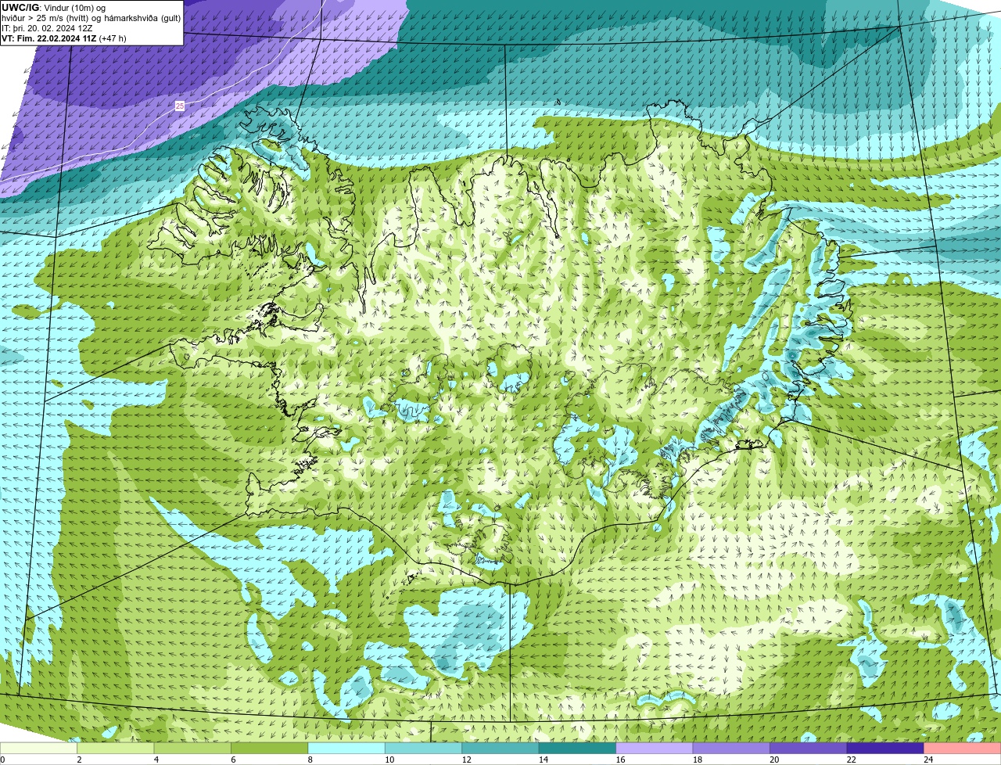Click the 'UWC/IG: Vindur (10m) og' title line
The height and width of the screenshot is (765, 1001).
pos(53,8)
